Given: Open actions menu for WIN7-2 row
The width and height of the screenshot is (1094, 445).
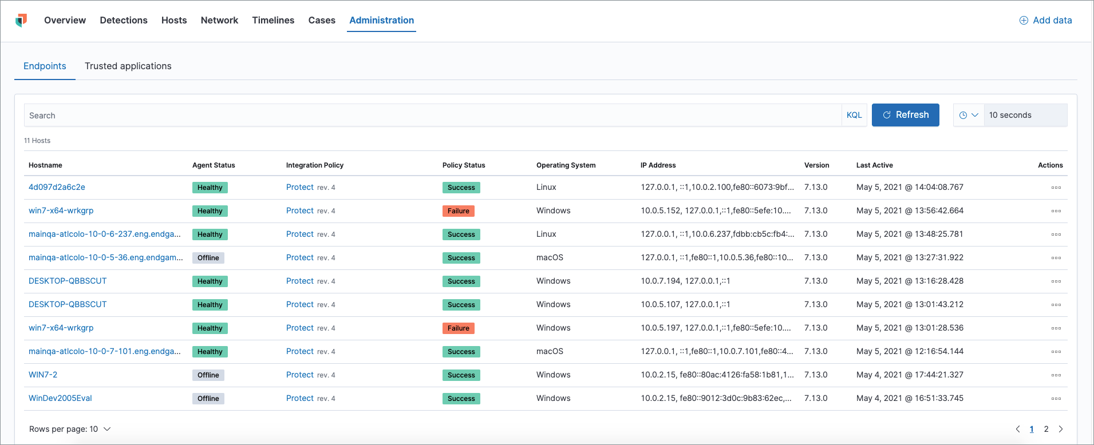Looking at the screenshot, I should pos(1056,375).
